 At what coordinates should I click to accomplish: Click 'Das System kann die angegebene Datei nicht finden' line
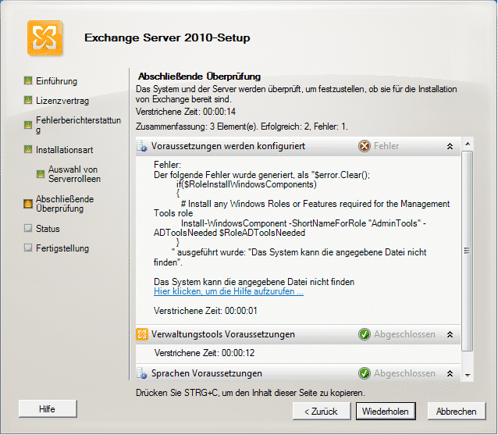(254, 282)
